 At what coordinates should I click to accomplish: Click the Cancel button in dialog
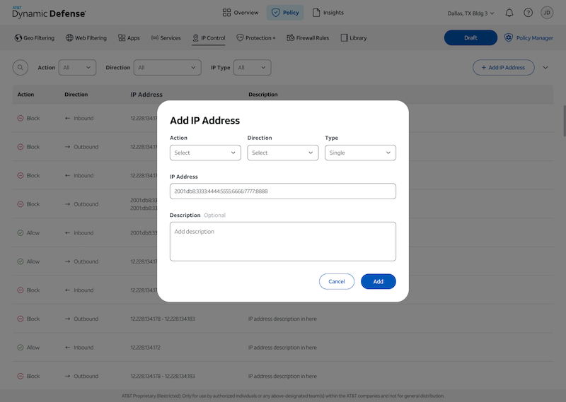click(x=337, y=282)
